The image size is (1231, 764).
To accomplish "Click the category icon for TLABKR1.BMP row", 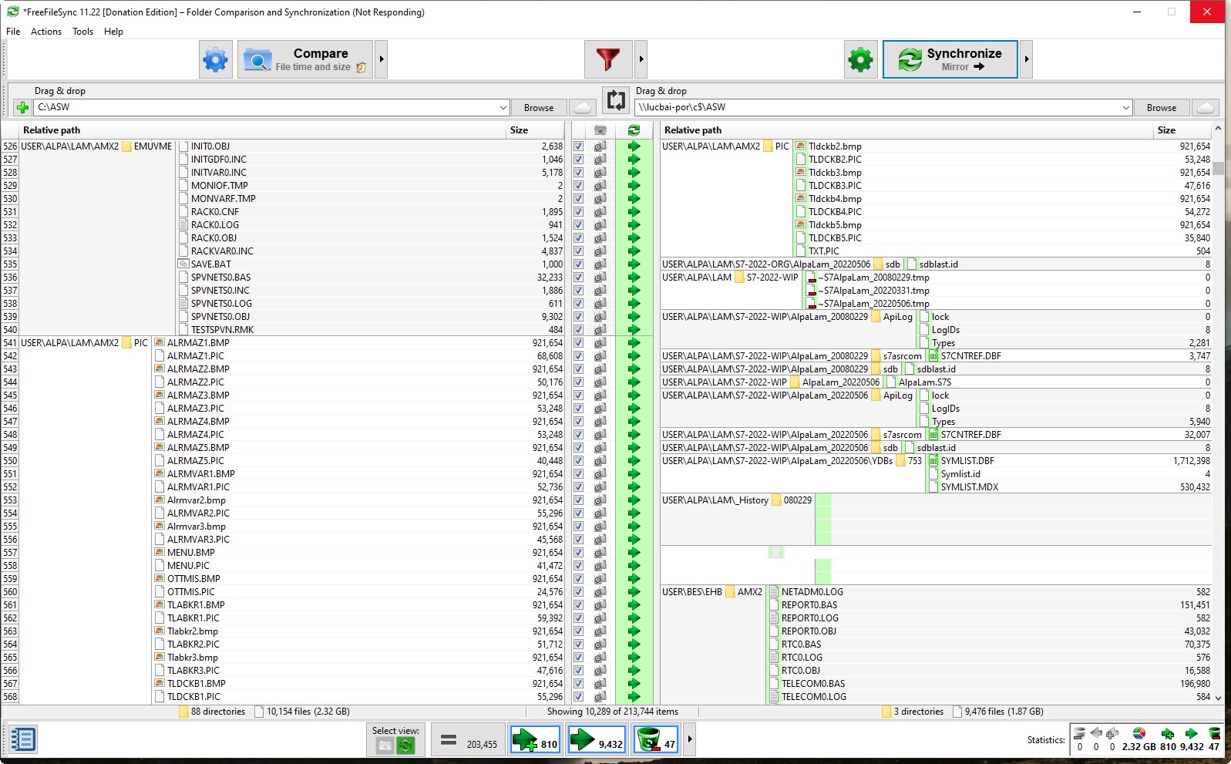I will click(600, 605).
